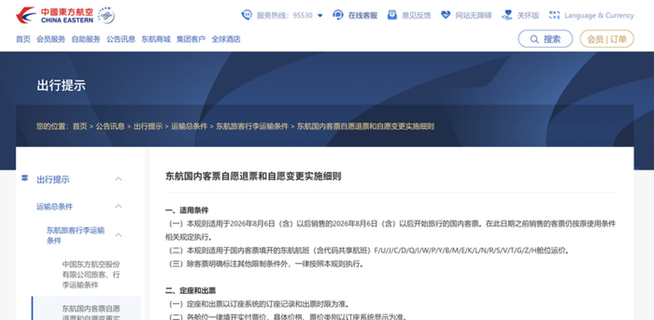Screen dimensions: 654x320
Task: Click the article title 东航国内客票自愿退票和自愿变更实施细则
Action: (x=253, y=176)
